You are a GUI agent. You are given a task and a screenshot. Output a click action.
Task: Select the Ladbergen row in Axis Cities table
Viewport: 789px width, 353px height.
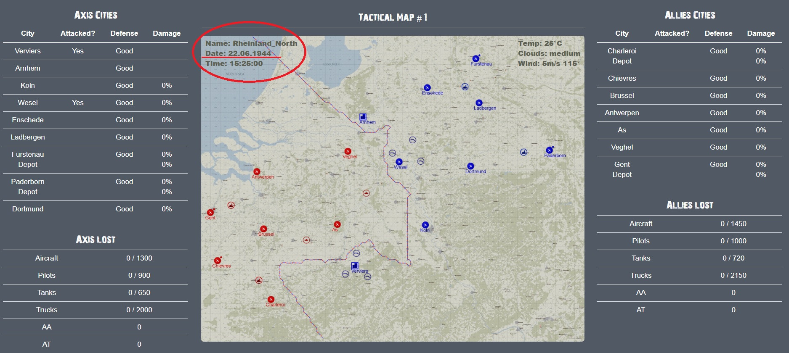95,137
